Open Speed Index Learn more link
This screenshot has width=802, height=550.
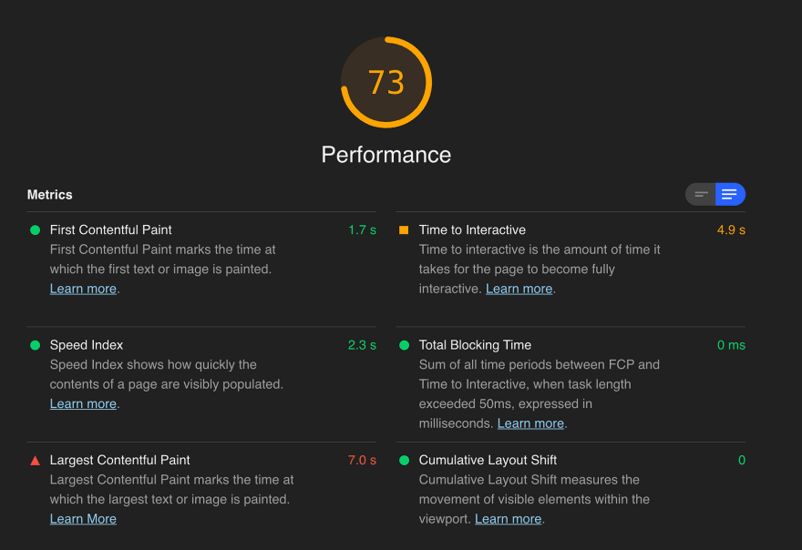[x=83, y=403]
